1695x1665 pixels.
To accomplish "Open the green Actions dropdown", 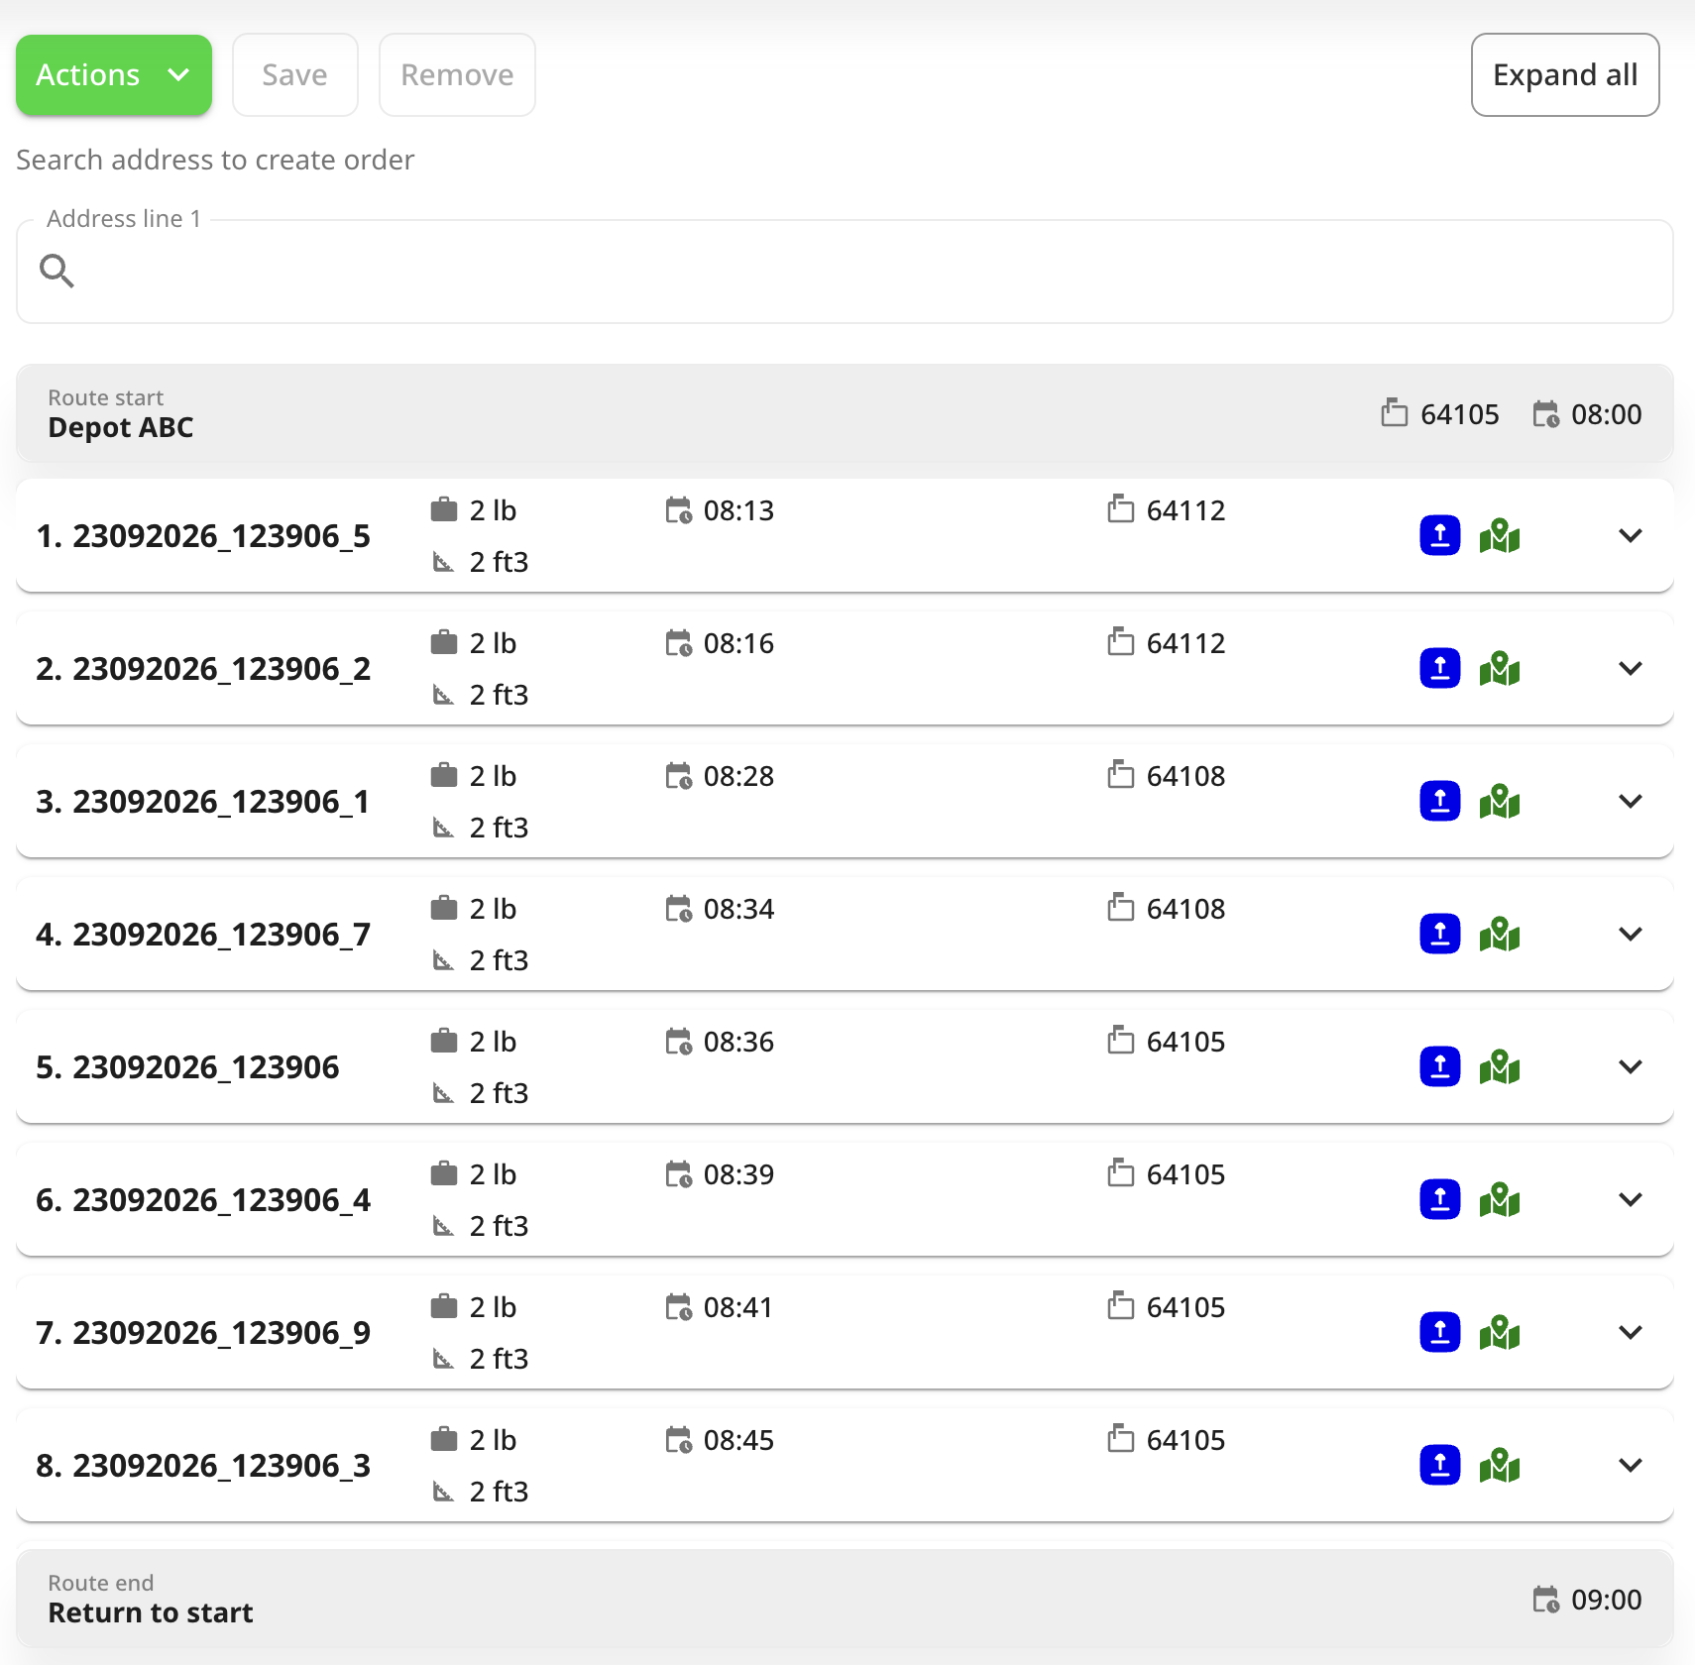I will click(x=114, y=75).
